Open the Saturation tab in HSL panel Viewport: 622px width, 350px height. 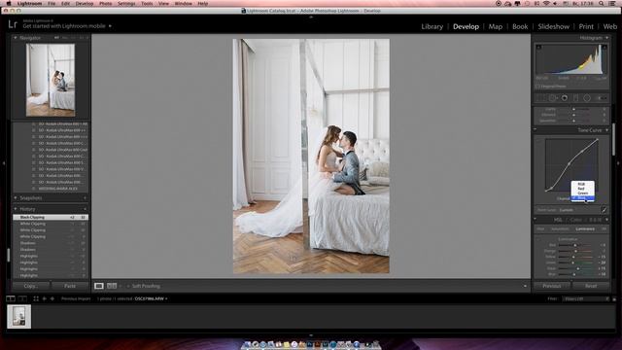(x=560, y=229)
